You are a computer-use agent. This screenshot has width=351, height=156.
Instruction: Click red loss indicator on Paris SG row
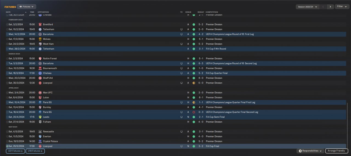(194, 112)
